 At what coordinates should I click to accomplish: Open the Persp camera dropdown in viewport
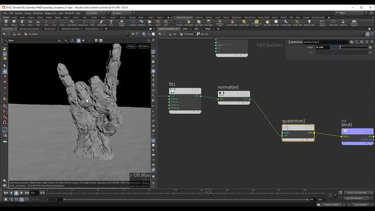pyautogui.click(x=131, y=46)
